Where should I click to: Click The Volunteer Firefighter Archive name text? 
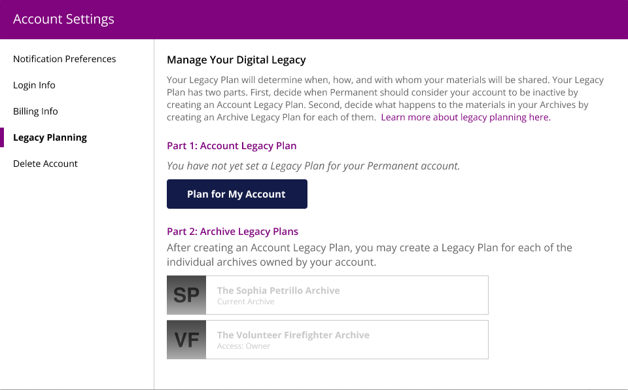[293, 334]
